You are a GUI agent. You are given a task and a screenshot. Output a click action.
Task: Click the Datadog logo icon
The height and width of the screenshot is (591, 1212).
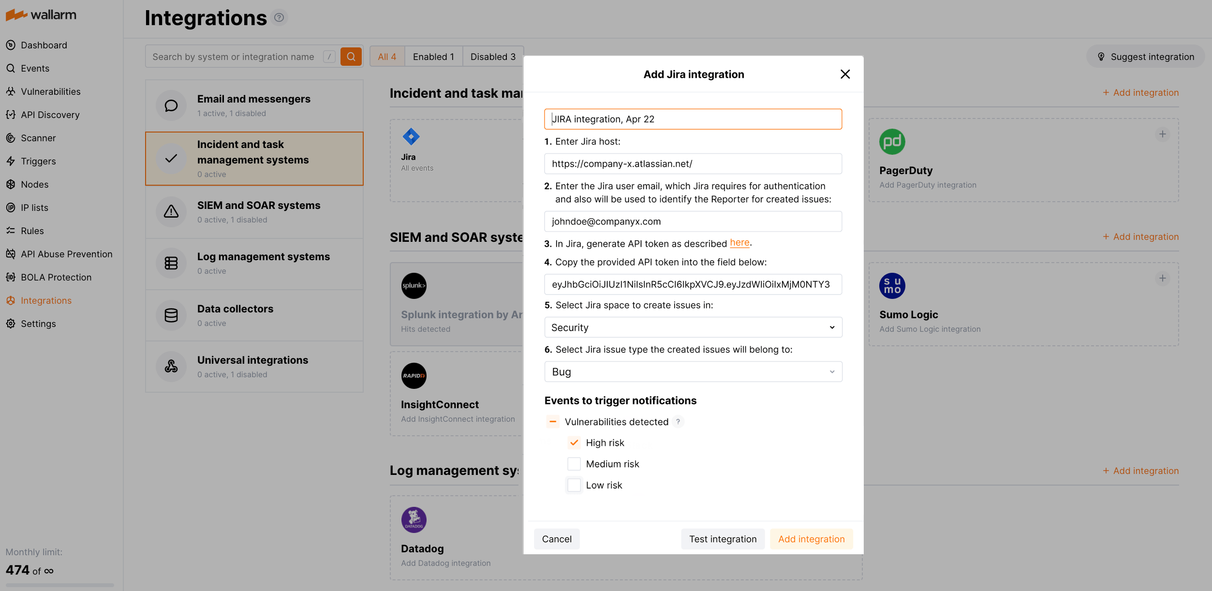click(x=414, y=520)
